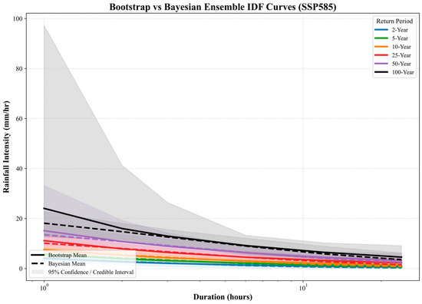
Task: Click the 100 tick on the y-axis
Action: coord(18,18)
